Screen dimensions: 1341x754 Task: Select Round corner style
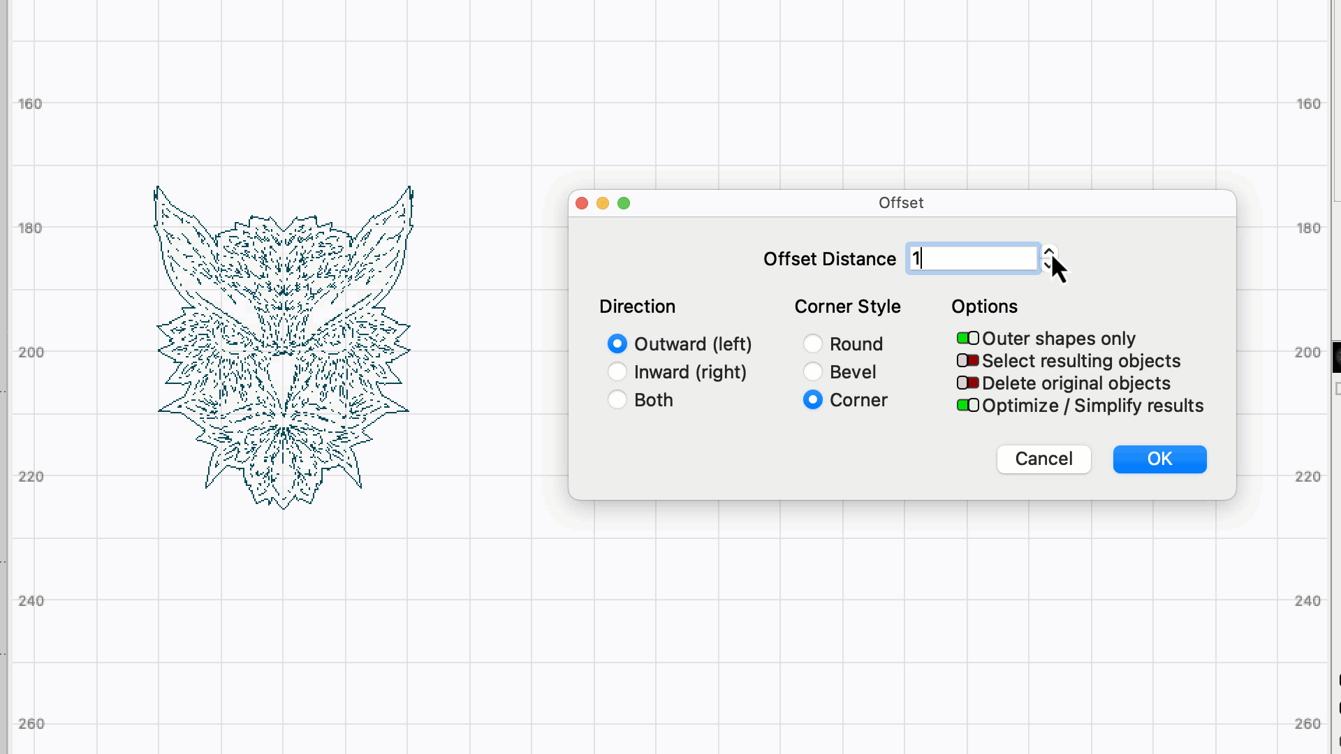click(812, 343)
